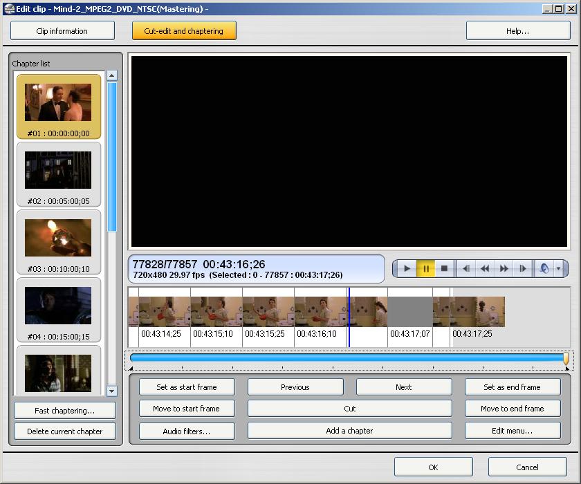This screenshot has height=484, width=581.
Task: Click Move to end frame
Action: 513,409
